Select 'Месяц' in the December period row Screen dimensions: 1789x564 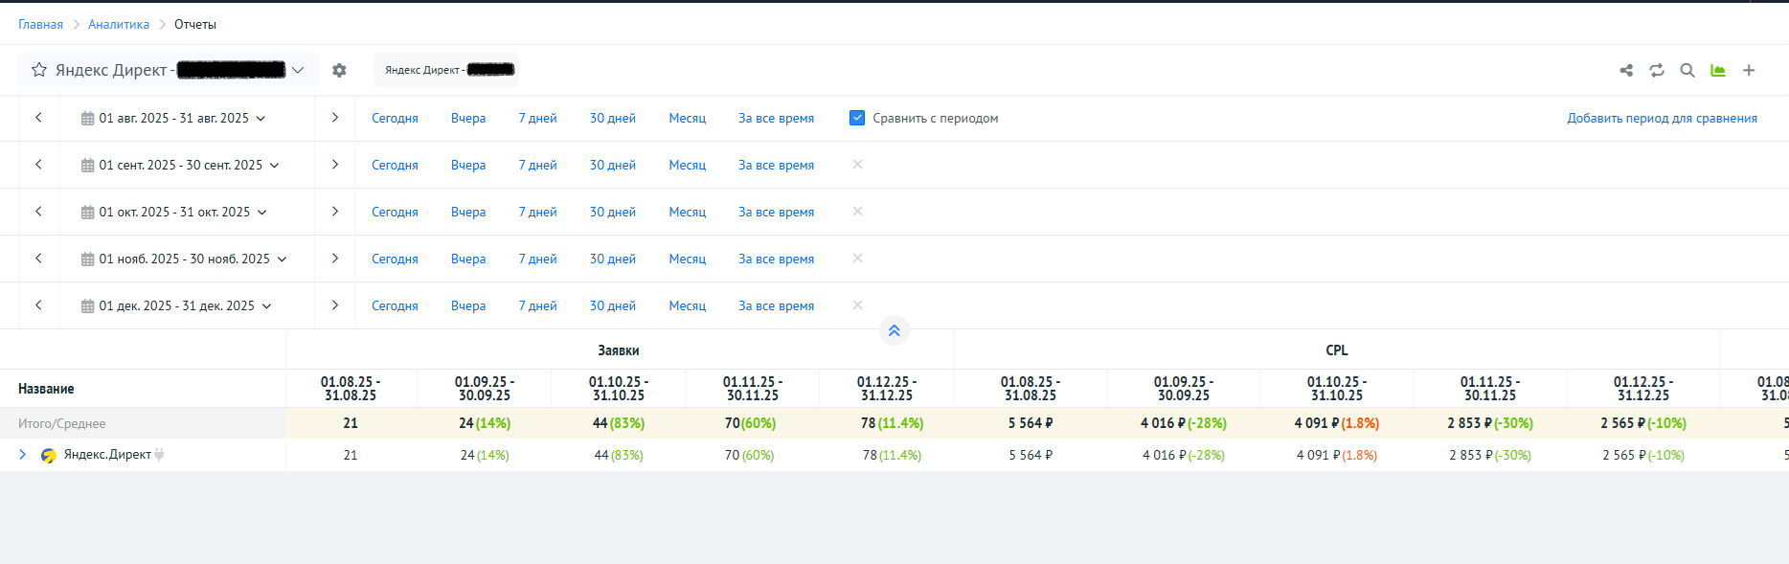click(688, 305)
